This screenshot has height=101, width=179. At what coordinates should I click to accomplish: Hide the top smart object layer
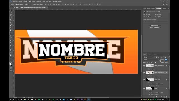[x=144, y=66]
